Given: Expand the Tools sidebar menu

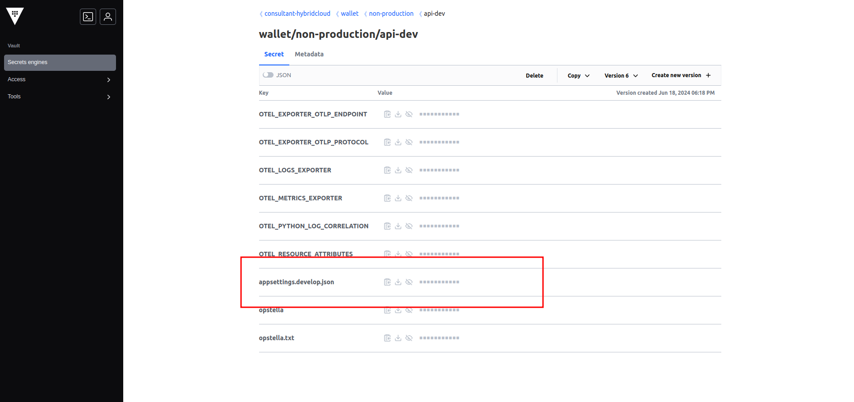Looking at the screenshot, I should (x=60, y=97).
